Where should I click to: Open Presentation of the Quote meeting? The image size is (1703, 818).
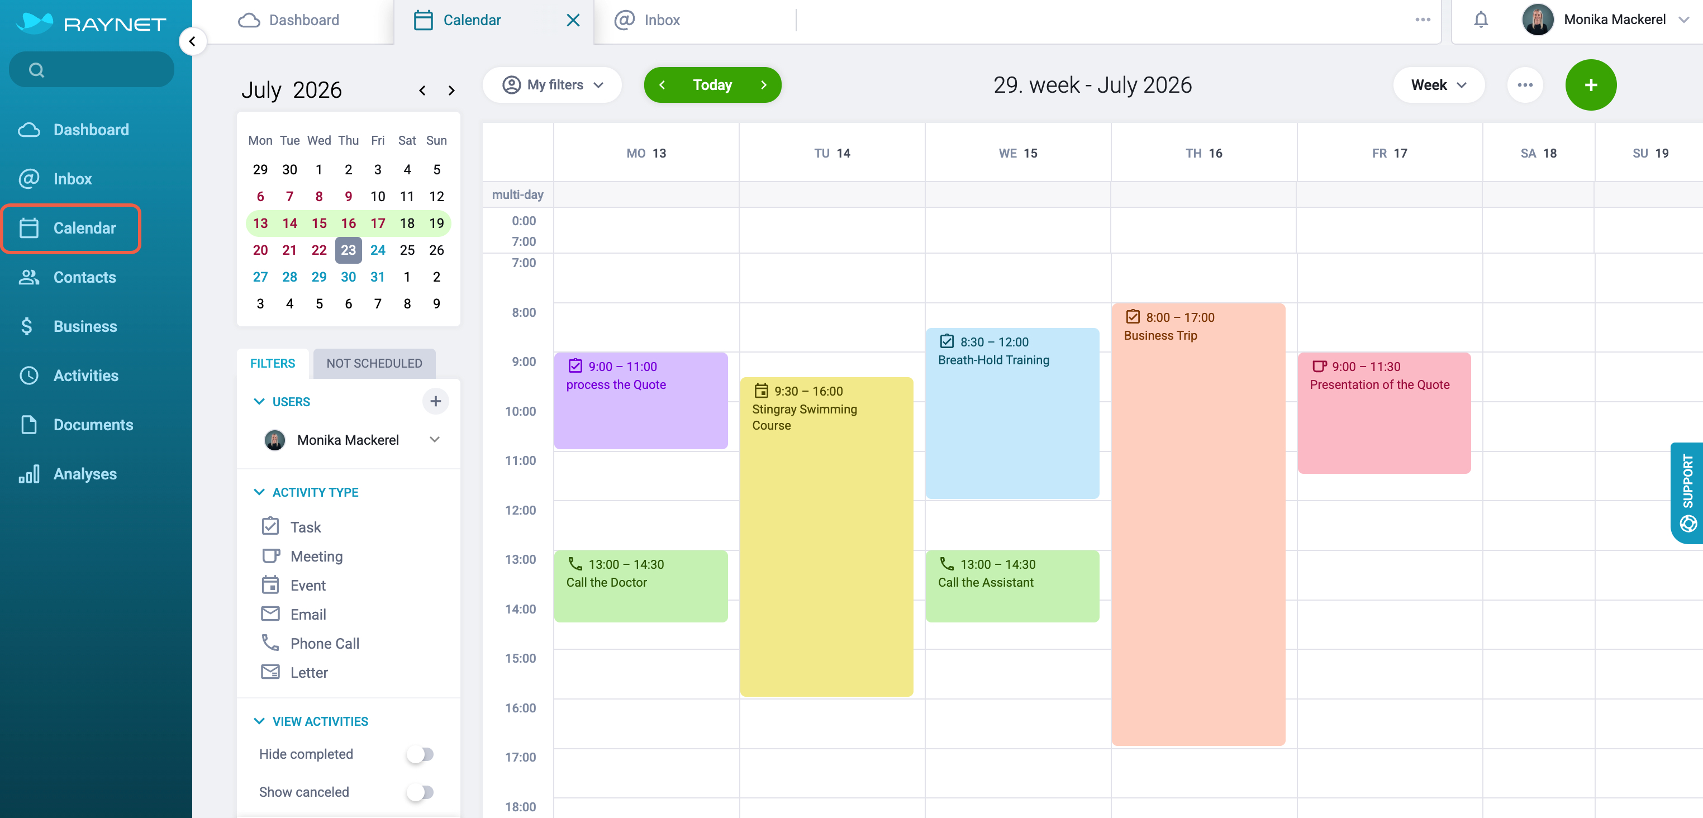pos(1383,413)
